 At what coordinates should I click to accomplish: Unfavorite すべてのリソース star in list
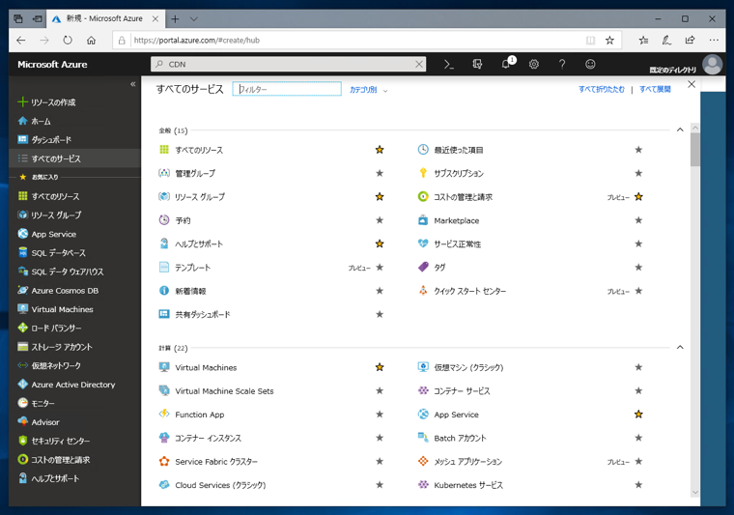coord(380,150)
